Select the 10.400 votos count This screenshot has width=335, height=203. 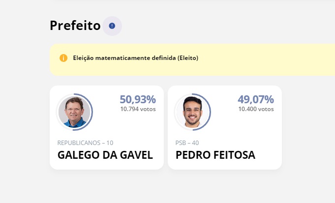[x=256, y=109]
